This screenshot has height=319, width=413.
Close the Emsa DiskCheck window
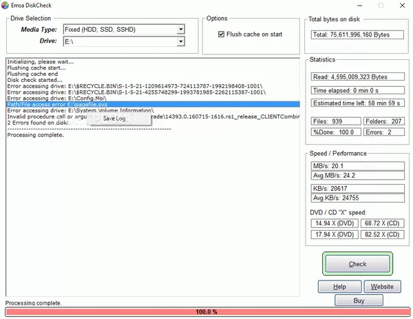click(x=402, y=6)
